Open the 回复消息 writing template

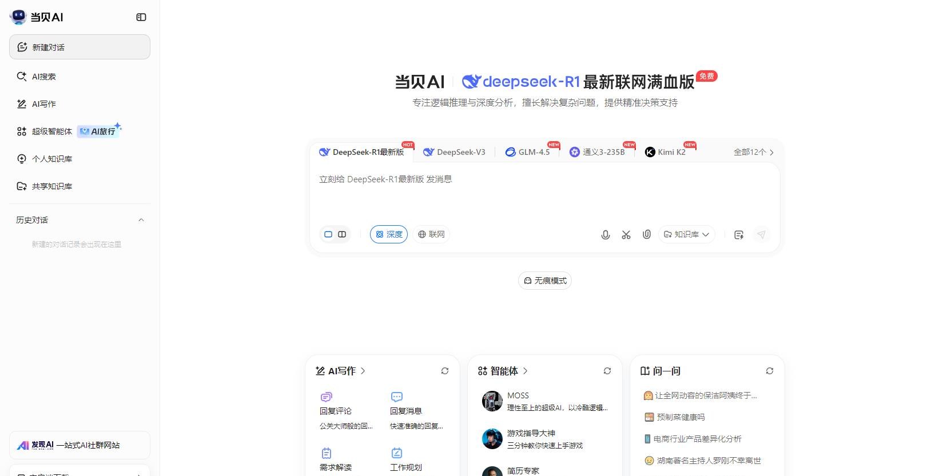[x=417, y=411]
